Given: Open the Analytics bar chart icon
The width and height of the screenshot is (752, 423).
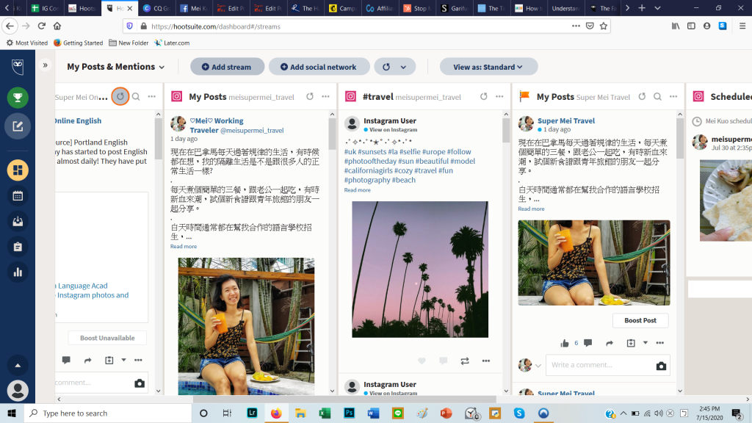Looking at the screenshot, I should click(x=18, y=272).
